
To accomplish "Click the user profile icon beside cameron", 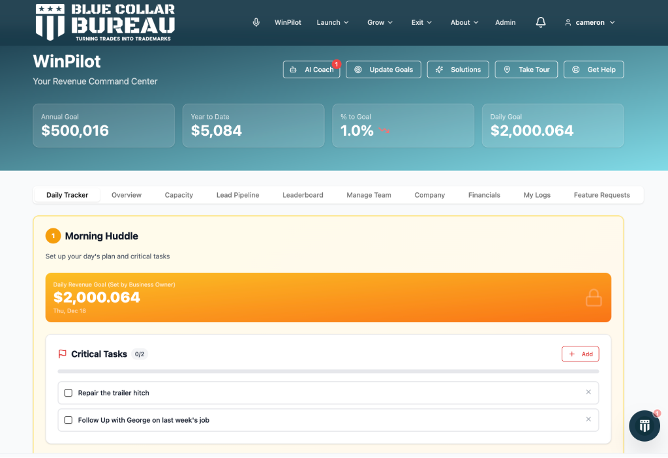I will tap(568, 22).
